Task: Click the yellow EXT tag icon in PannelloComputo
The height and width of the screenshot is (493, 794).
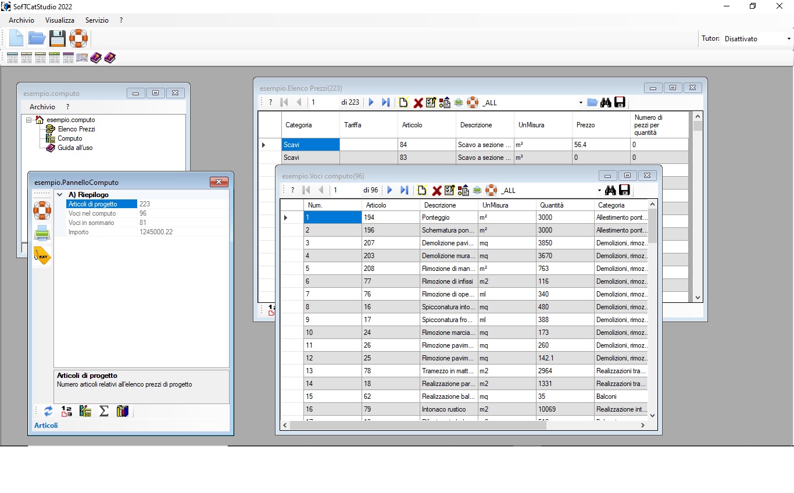Action: (42, 256)
